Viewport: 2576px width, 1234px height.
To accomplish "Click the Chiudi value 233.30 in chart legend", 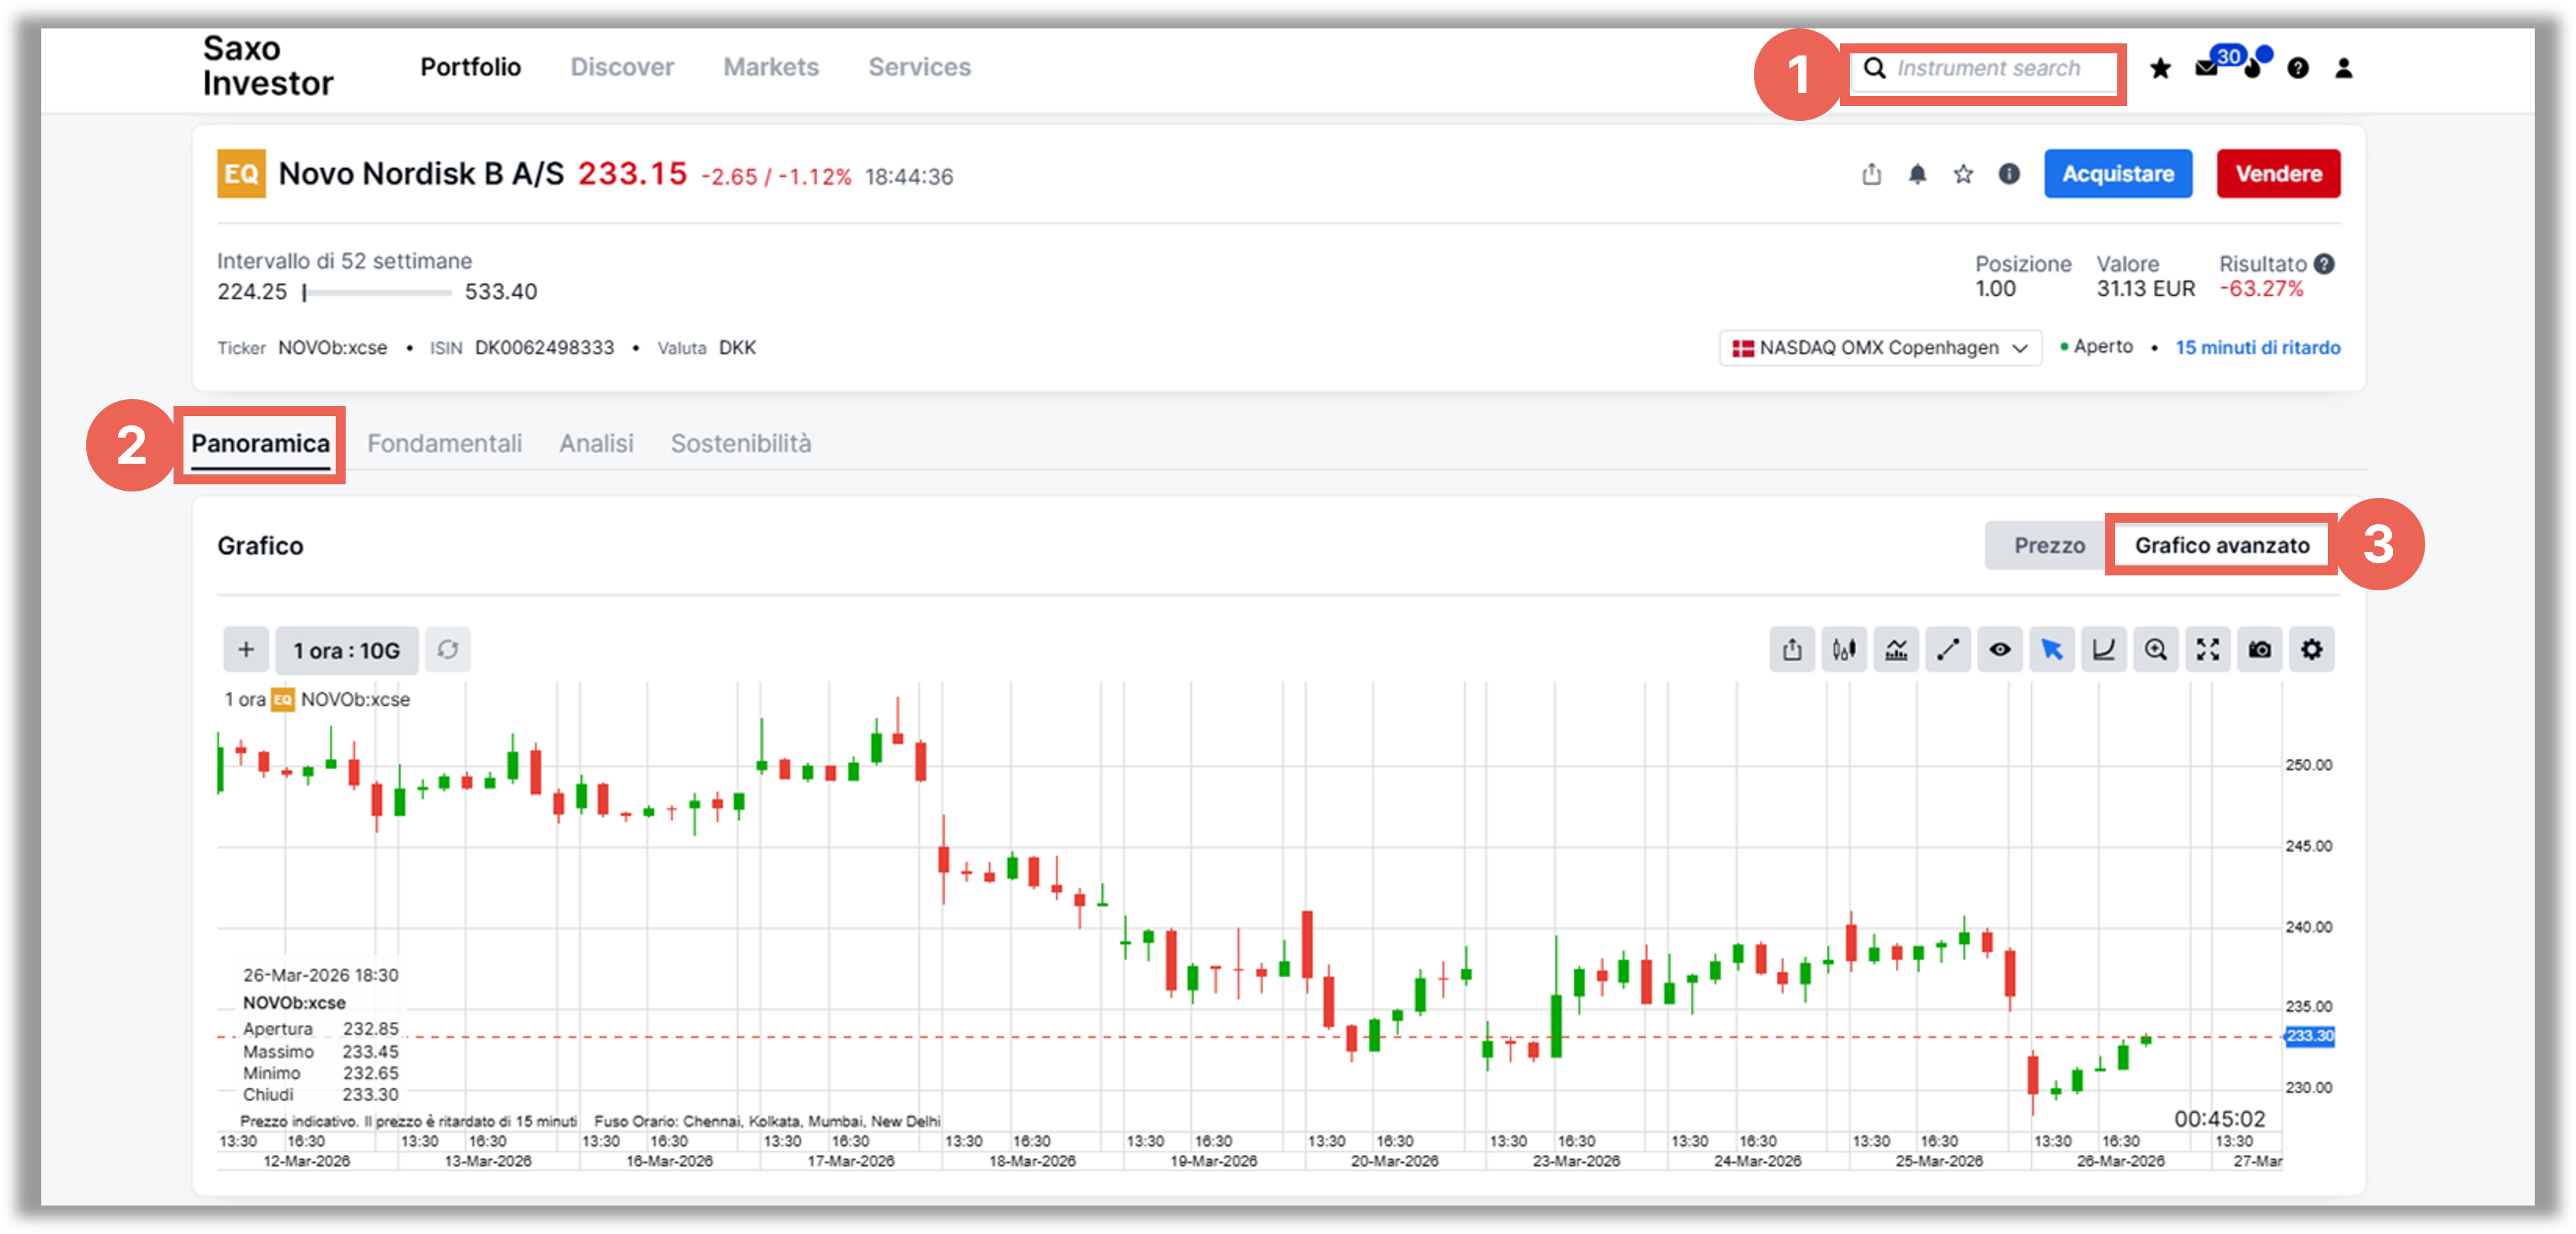I will pyautogui.click(x=370, y=1095).
